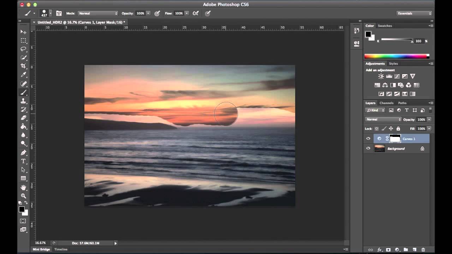Select the Hand tool
Image resolution: width=452 pixels, height=254 pixels.
click(23, 187)
